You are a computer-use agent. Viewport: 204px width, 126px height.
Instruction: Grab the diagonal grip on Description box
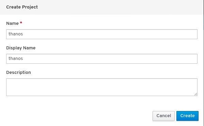point(196,94)
